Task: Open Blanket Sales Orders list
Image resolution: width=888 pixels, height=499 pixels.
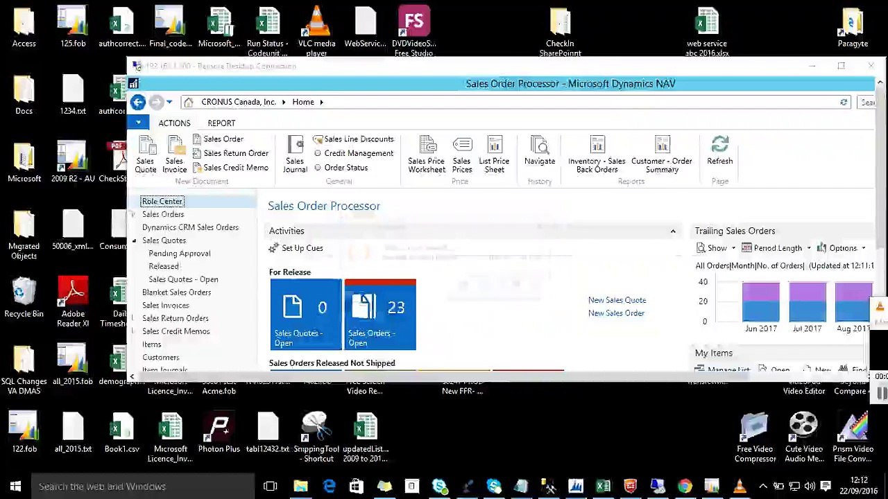Action: (176, 292)
